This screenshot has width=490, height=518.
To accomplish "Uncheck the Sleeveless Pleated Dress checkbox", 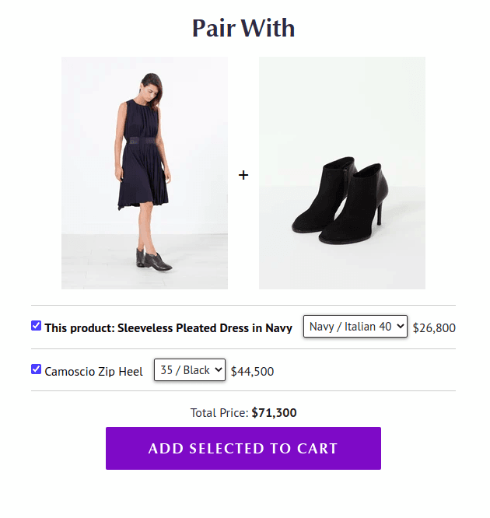I will click(37, 326).
